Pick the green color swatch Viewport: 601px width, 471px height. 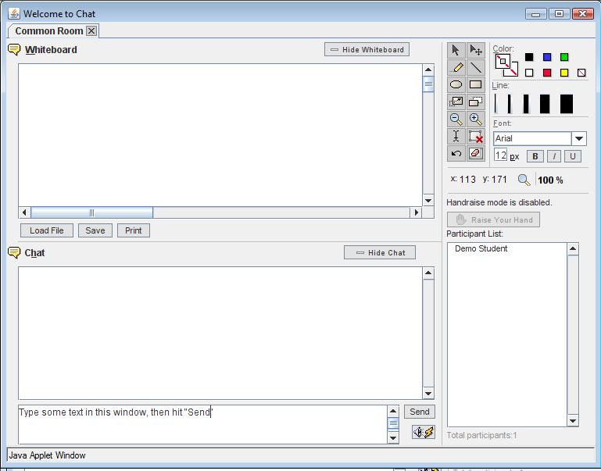click(564, 57)
